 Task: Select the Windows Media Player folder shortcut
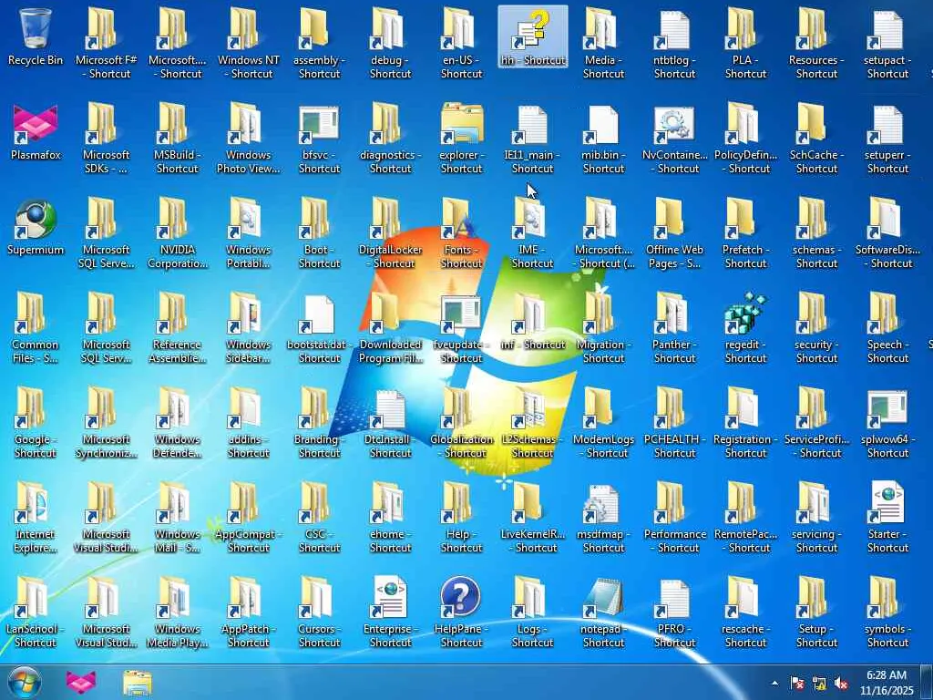tap(178, 613)
